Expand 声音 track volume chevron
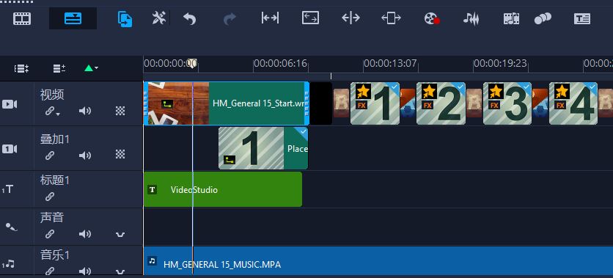Image resolution: width=613 pixels, height=278 pixels. pos(120,235)
